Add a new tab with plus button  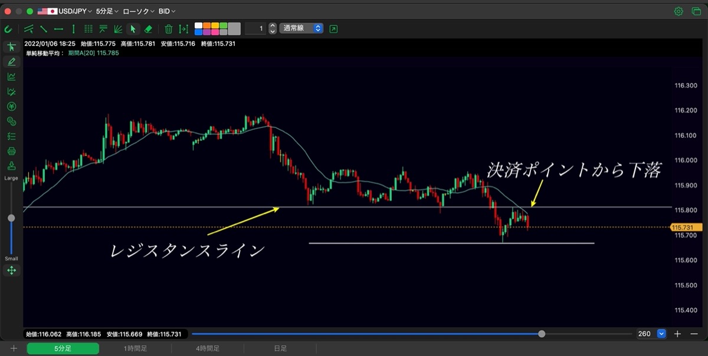coord(14,349)
